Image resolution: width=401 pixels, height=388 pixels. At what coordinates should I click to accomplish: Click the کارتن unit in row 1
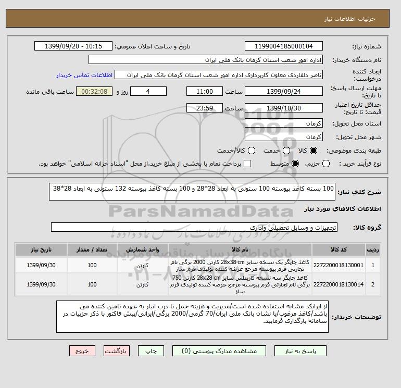(x=142, y=266)
